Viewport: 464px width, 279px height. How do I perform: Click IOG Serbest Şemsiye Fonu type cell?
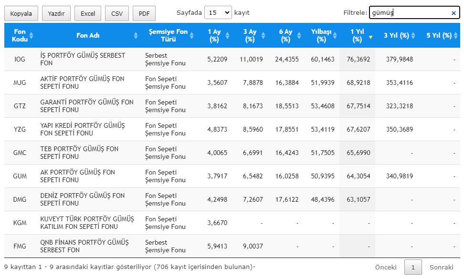166,60
